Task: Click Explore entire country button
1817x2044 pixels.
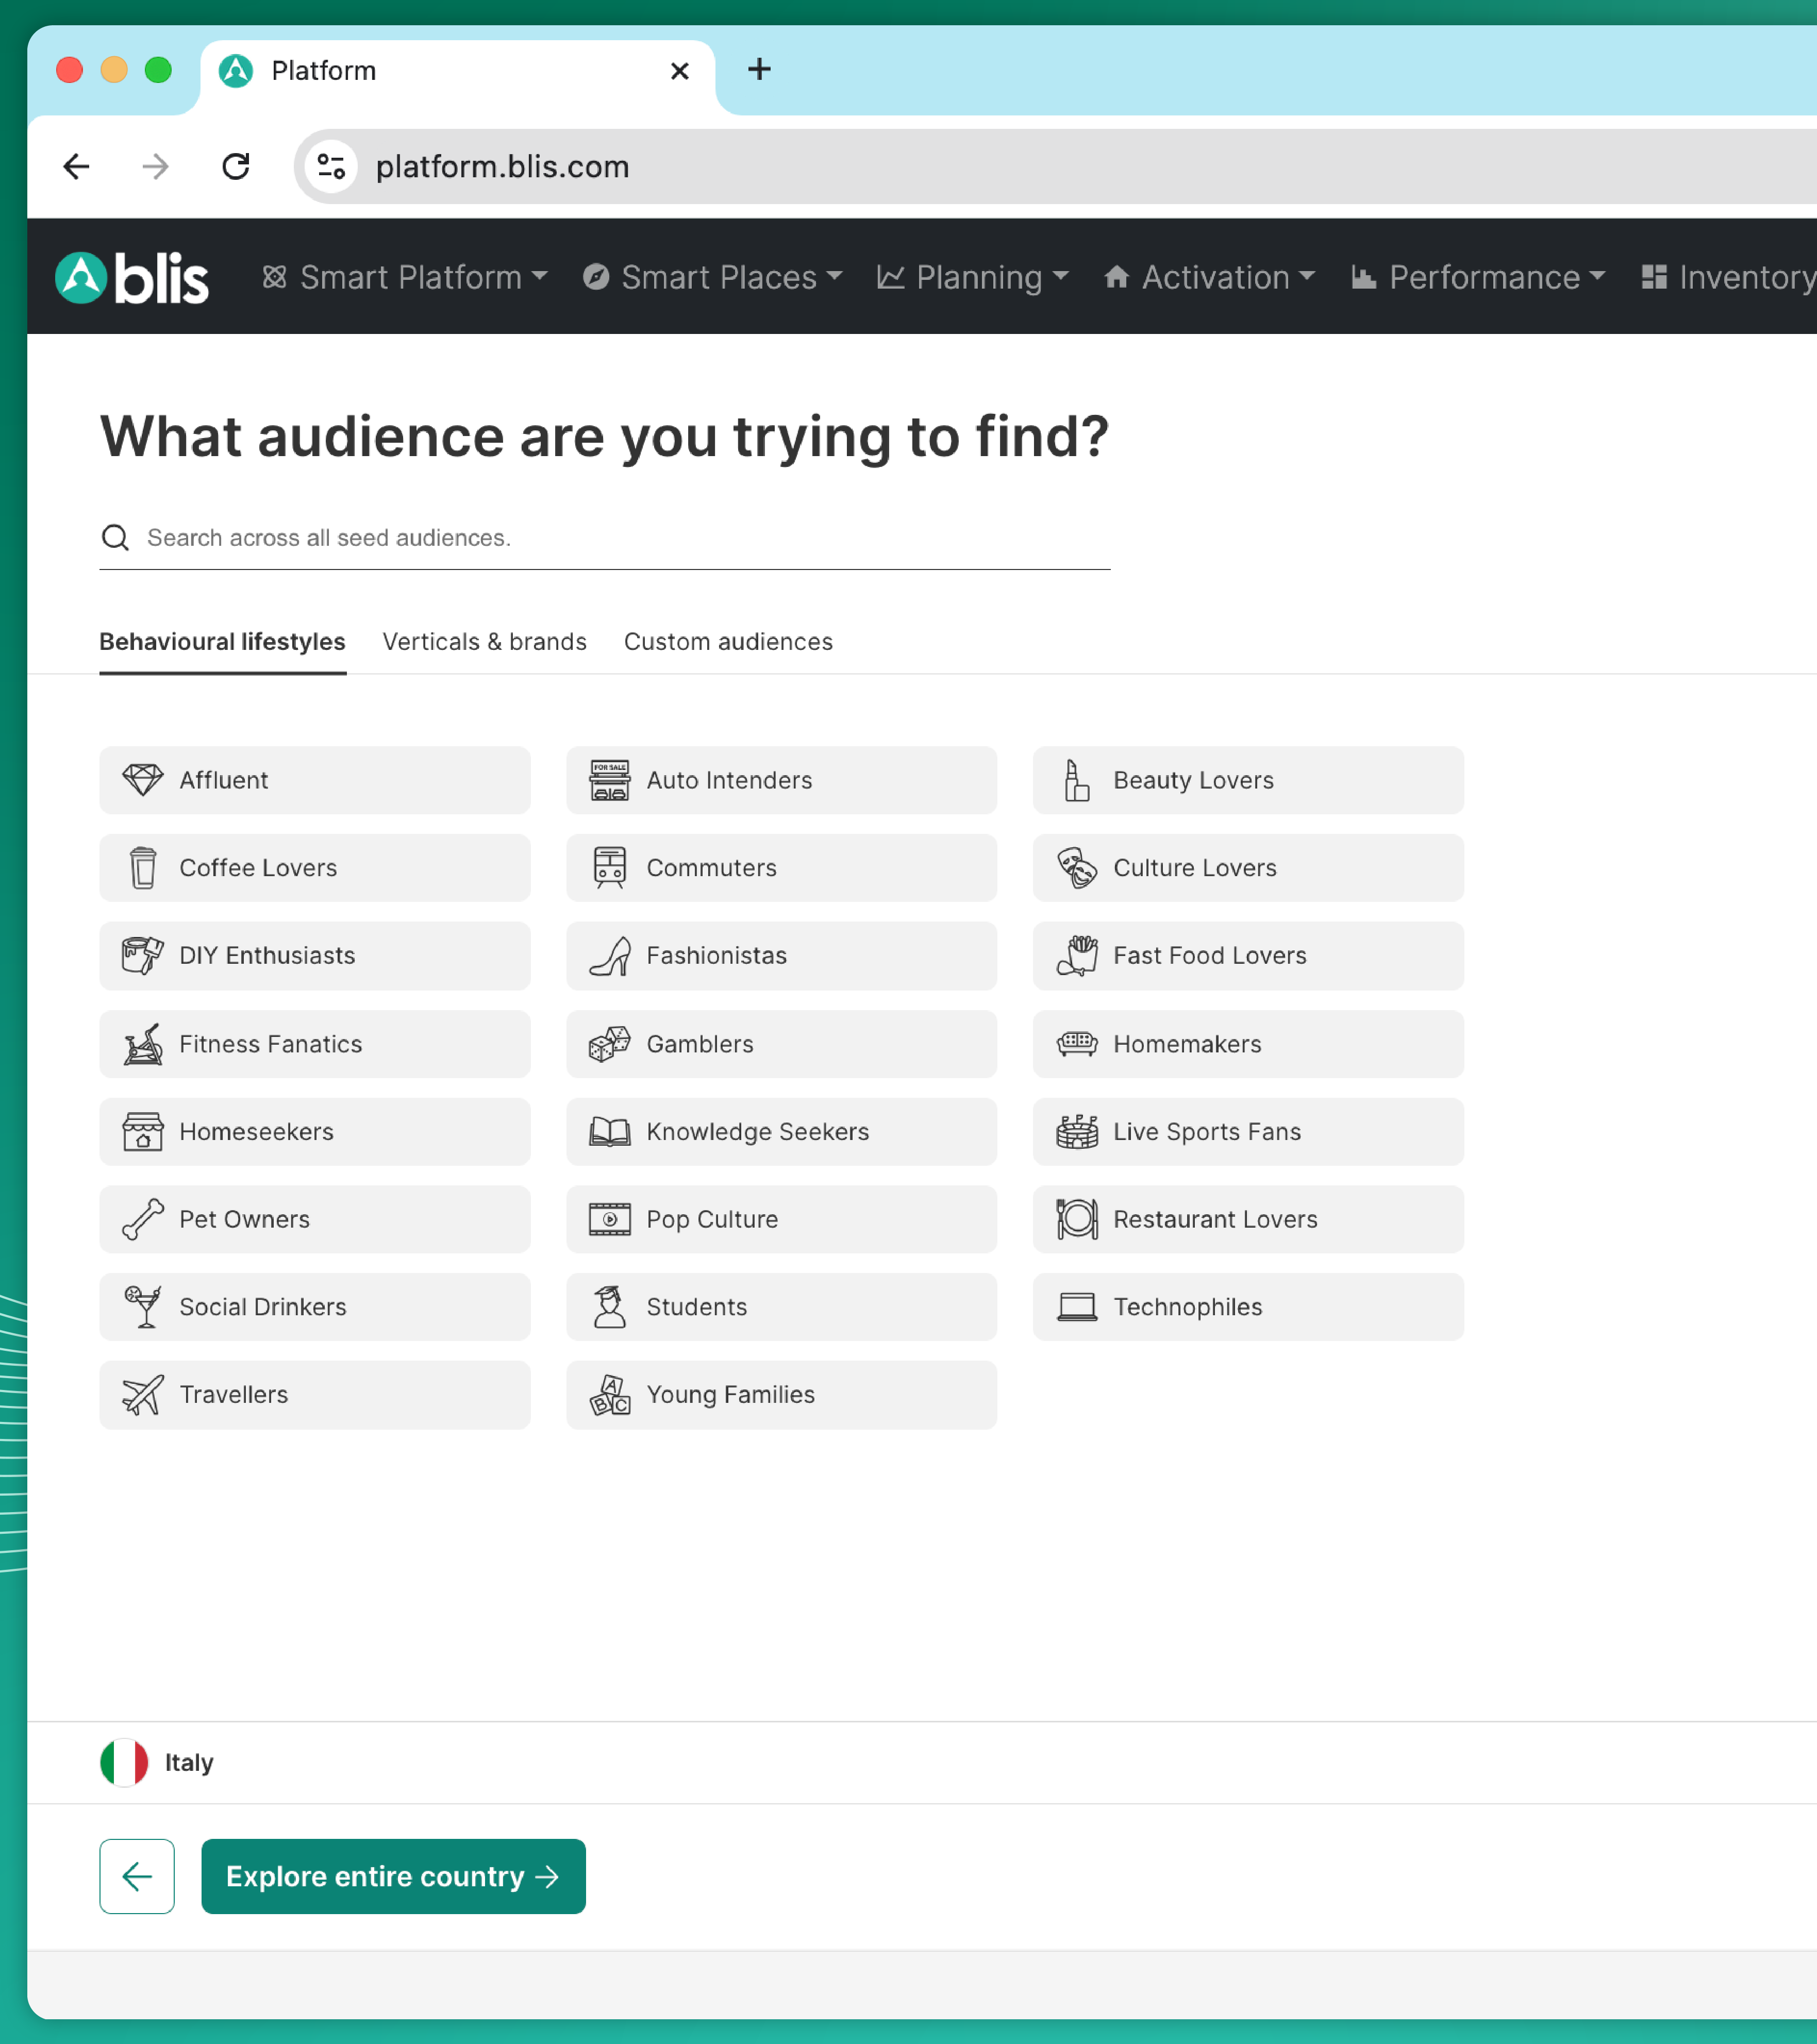Action: pyautogui.click(x=393, y=1876)
